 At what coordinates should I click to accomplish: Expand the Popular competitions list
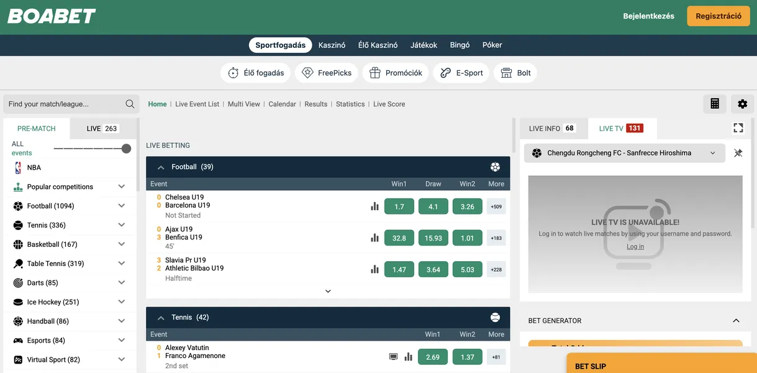[x=121, y=186]
